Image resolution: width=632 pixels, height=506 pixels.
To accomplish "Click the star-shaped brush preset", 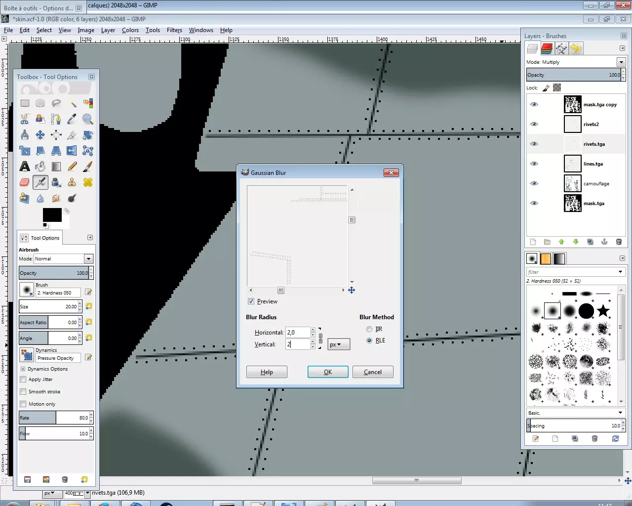I will click(603, 311).
